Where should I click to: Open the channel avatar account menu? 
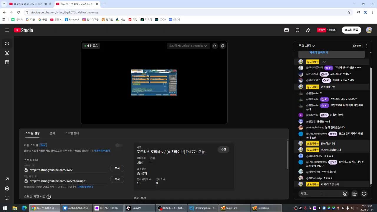[x=369, y=30]
